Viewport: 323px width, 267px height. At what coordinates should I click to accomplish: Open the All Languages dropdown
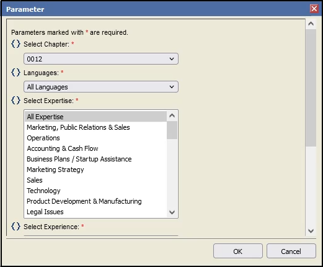[101, 87]
